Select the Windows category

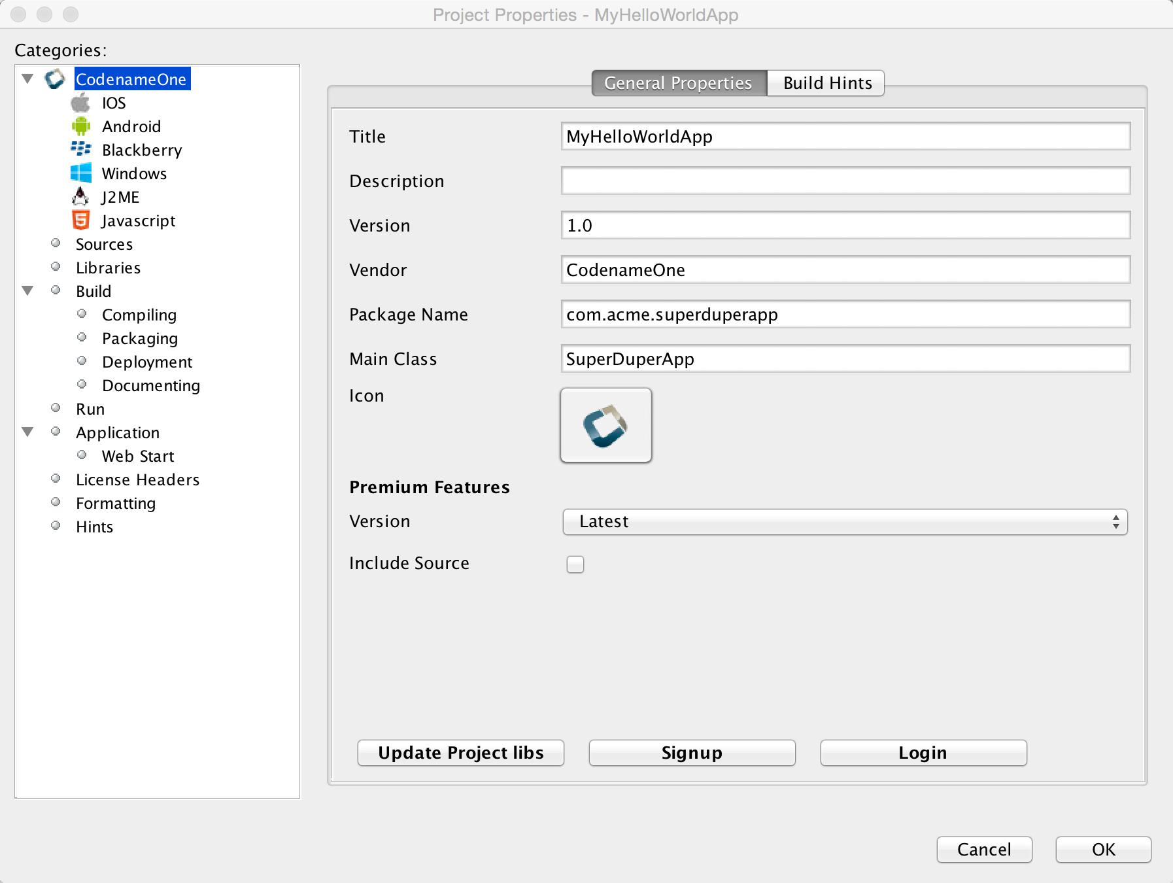pos(134,173)
